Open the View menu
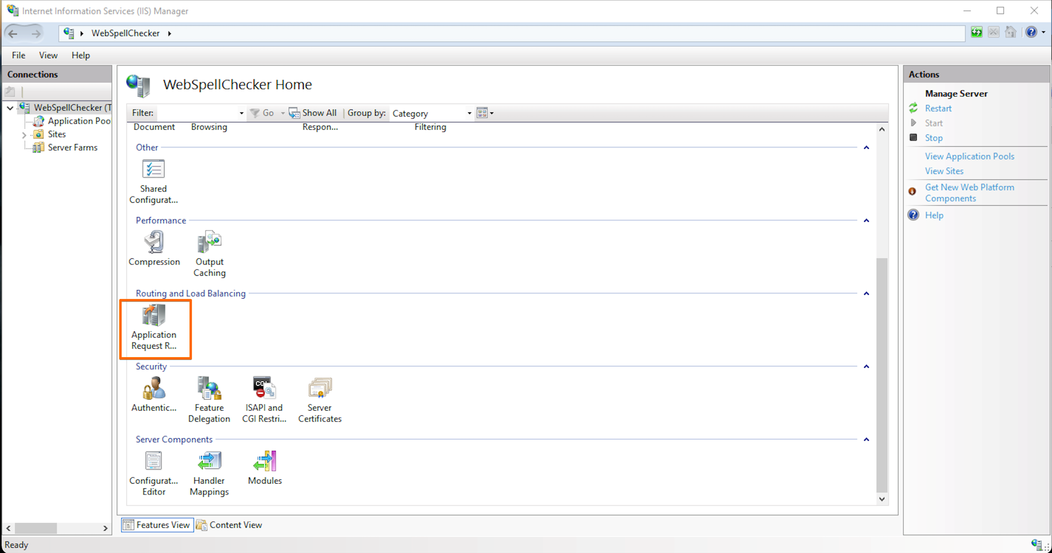Viewport: 1052px width, 553px height. tap(48, 55)
